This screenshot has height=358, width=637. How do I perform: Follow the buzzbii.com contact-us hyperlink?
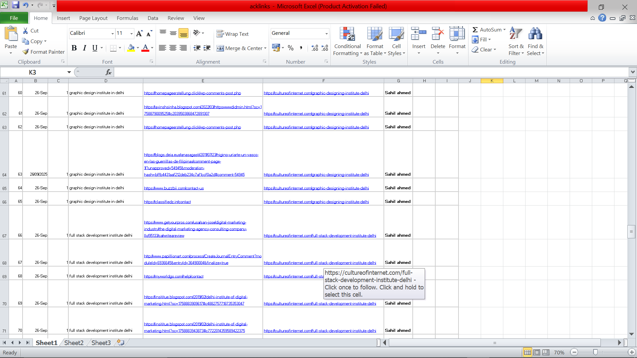coord(174,188)
